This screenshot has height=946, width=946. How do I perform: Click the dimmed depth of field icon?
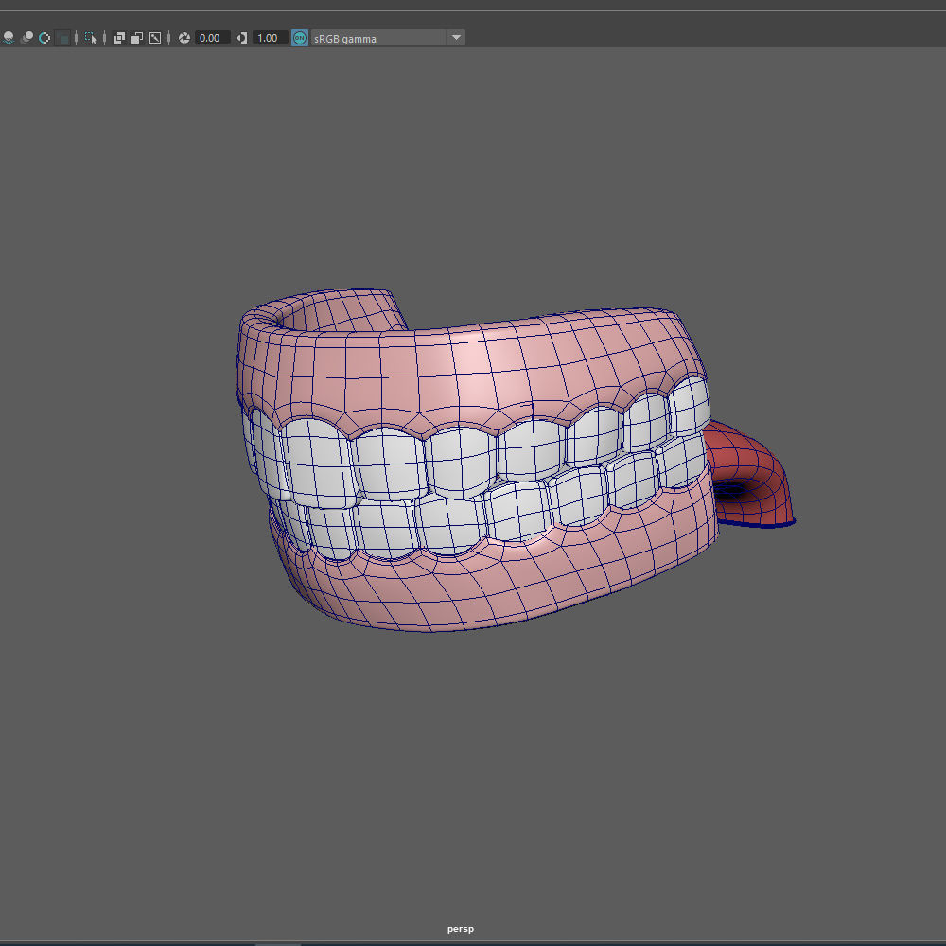pyautogui.click(x=62, y=38)
